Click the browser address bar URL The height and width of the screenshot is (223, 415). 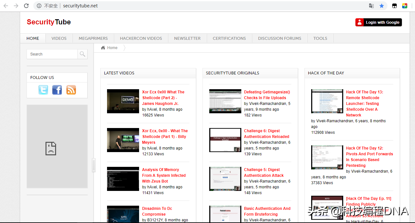pos(80,6)
